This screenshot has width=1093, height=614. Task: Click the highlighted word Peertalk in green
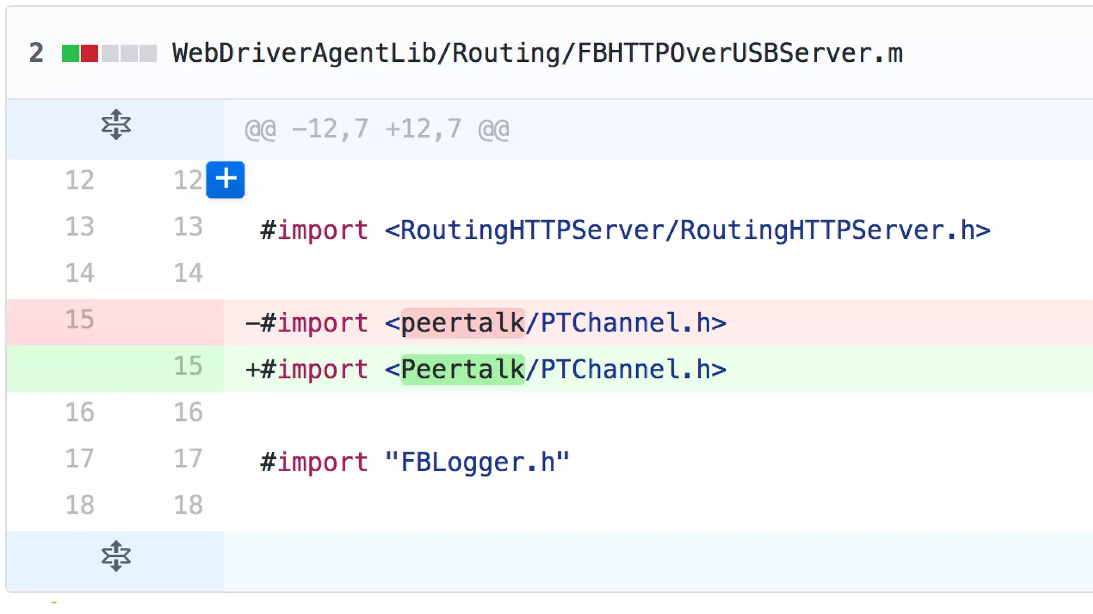[462, 369]
